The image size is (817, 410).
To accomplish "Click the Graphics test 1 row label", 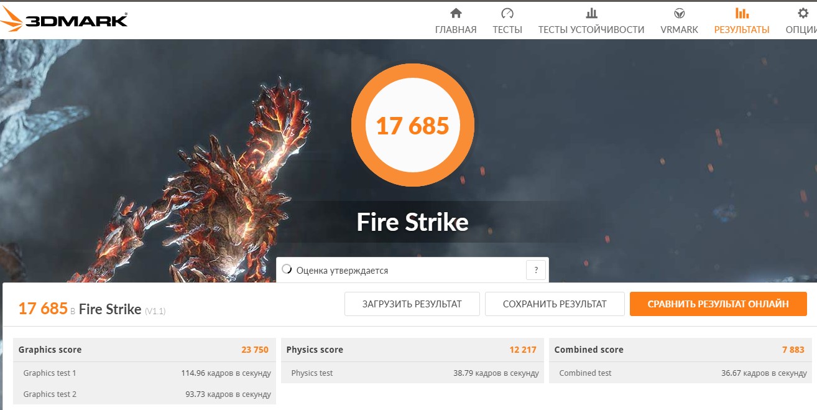I will (50, 373).
